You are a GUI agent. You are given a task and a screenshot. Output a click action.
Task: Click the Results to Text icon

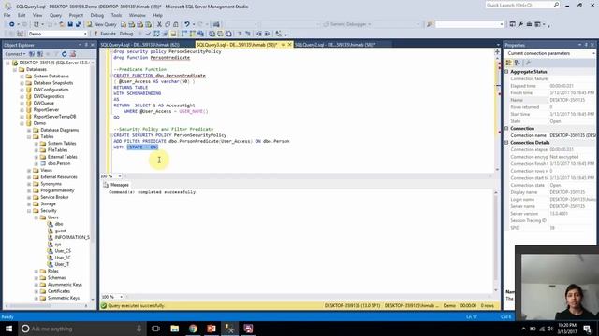coord(212,34)
